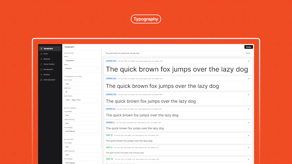Click the preview sentence input field
The width and height of the screenshot is (292, 164).
point(173,53)
